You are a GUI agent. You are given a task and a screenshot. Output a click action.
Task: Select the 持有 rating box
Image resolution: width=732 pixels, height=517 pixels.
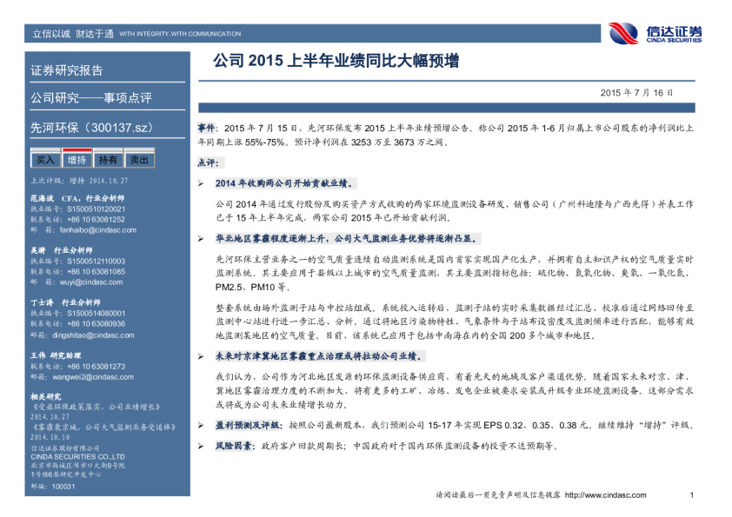[108, 160]
